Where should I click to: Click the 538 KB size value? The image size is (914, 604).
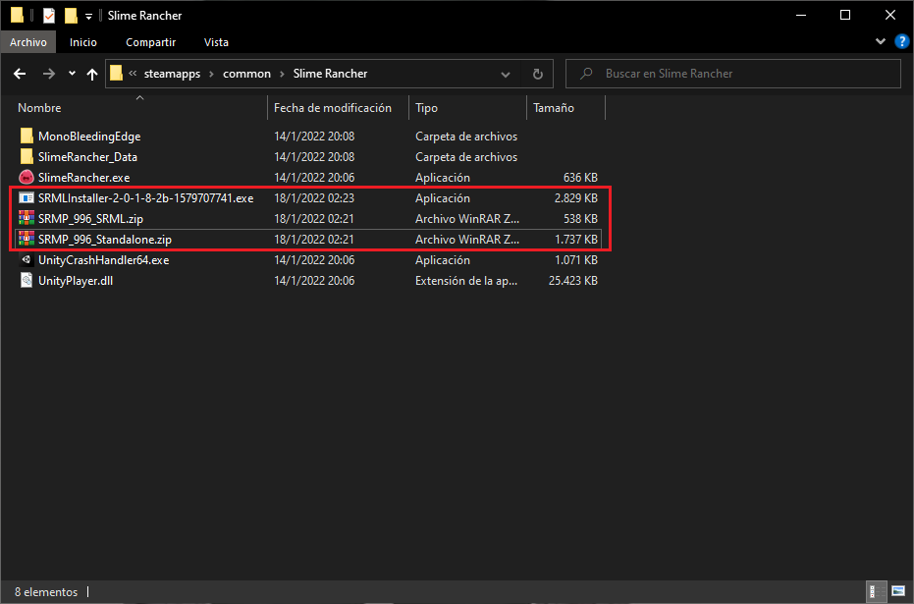(x=580, y=219)
